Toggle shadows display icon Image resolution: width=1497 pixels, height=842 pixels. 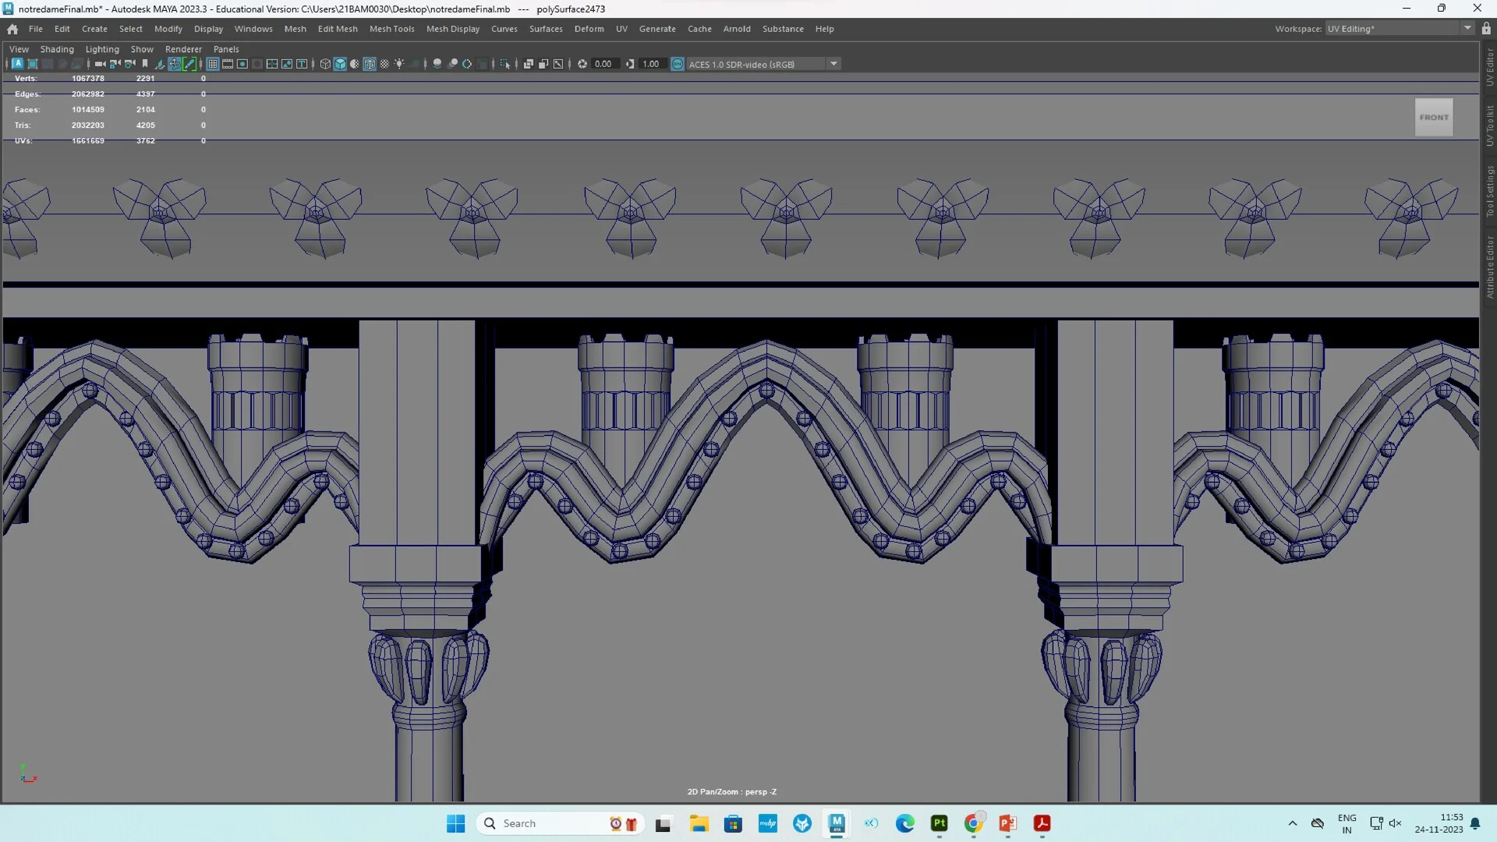click(416, 64)
